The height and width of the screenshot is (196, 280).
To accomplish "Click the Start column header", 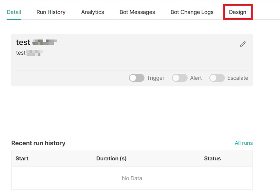I will [x=22, y=158].
